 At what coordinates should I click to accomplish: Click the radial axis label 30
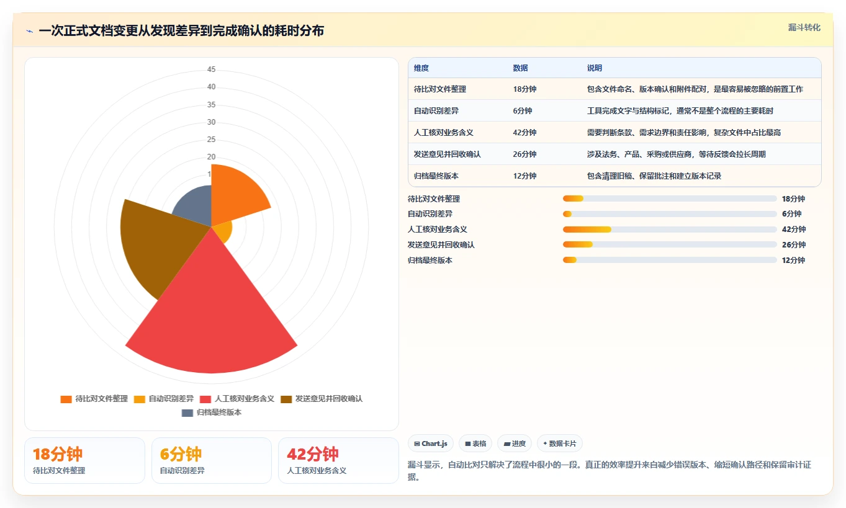tap(212, 122)
